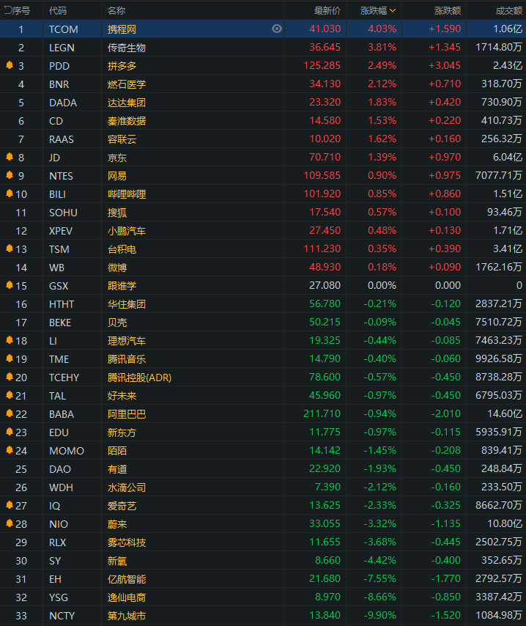Select the 亿航智能 stock name
Viewport: 526px width, 626px height.
pyautogui.click(x=127, y=579)
